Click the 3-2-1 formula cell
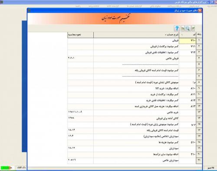The image size is (217, 171). (x=80, y=59)
